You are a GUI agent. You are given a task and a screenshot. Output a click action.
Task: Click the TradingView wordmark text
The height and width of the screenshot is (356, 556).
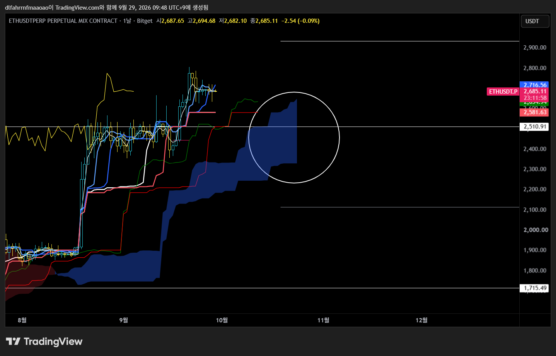click(x=53, y=341)
